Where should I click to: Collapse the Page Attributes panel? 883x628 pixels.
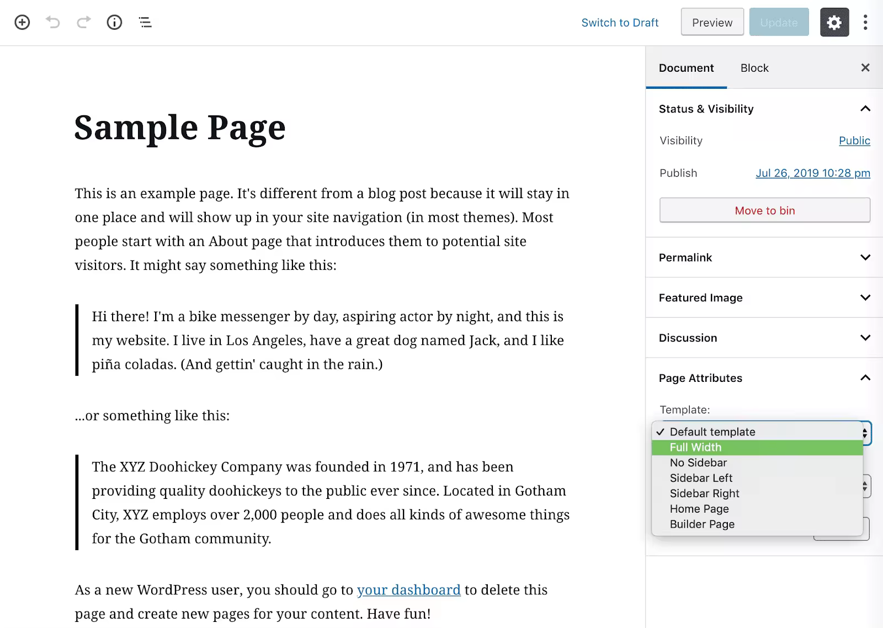click(x=764, y=378)
